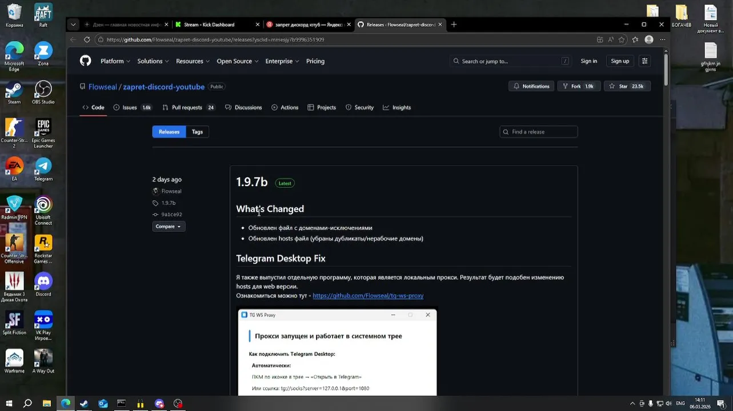Image resolution: width=733 pixels, height=411 pixels.
Task: Go back using browser back arrow
Action: pyautogui.click(x=73, y=39)
